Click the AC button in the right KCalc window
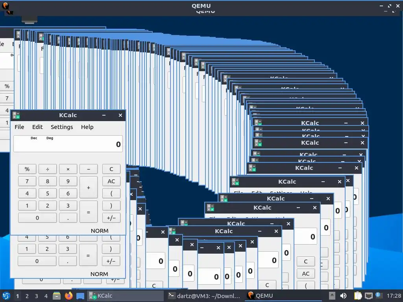 (x=305, y=274)
